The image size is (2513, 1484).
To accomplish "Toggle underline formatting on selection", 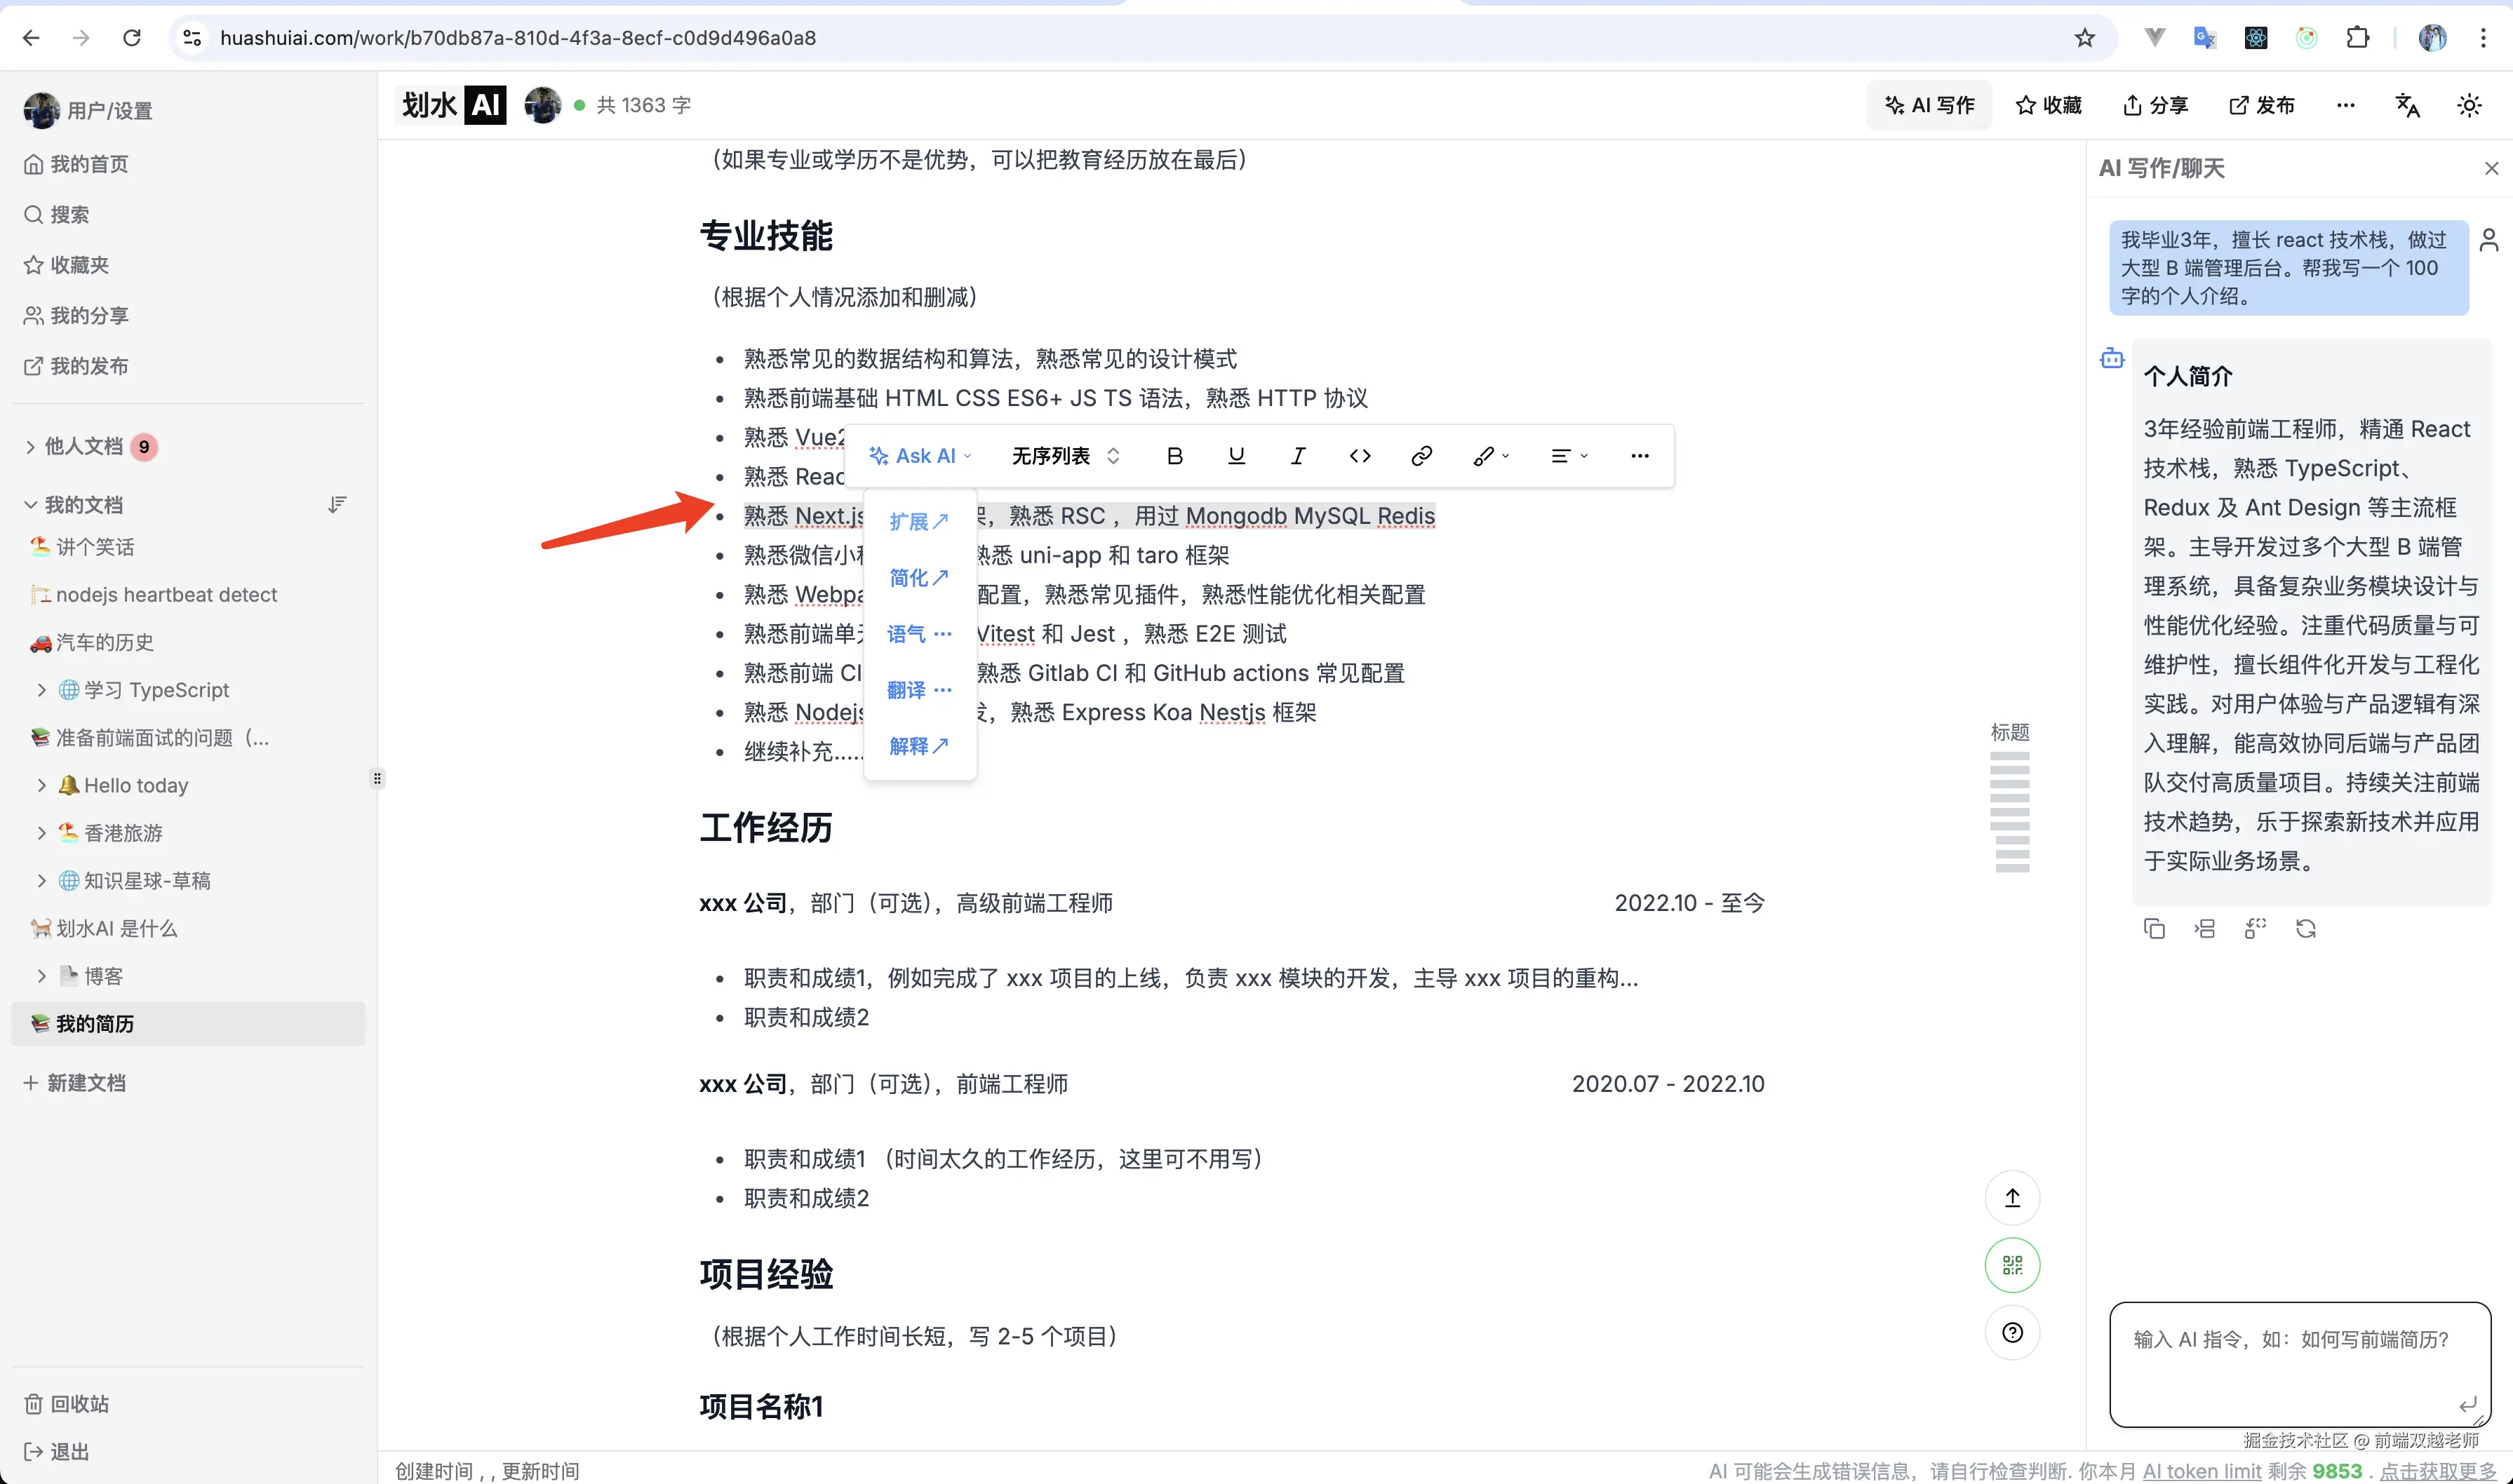I will pyautogui.click(x=1236, y=455).
